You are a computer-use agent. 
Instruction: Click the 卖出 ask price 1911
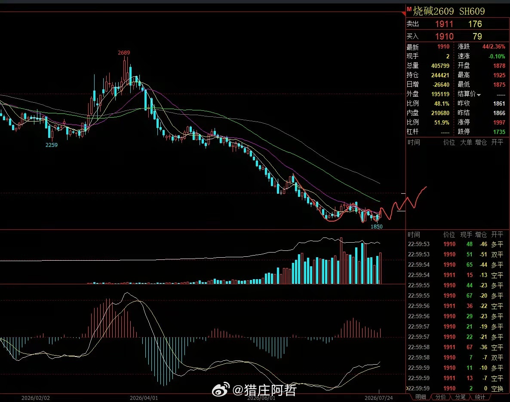444,24
